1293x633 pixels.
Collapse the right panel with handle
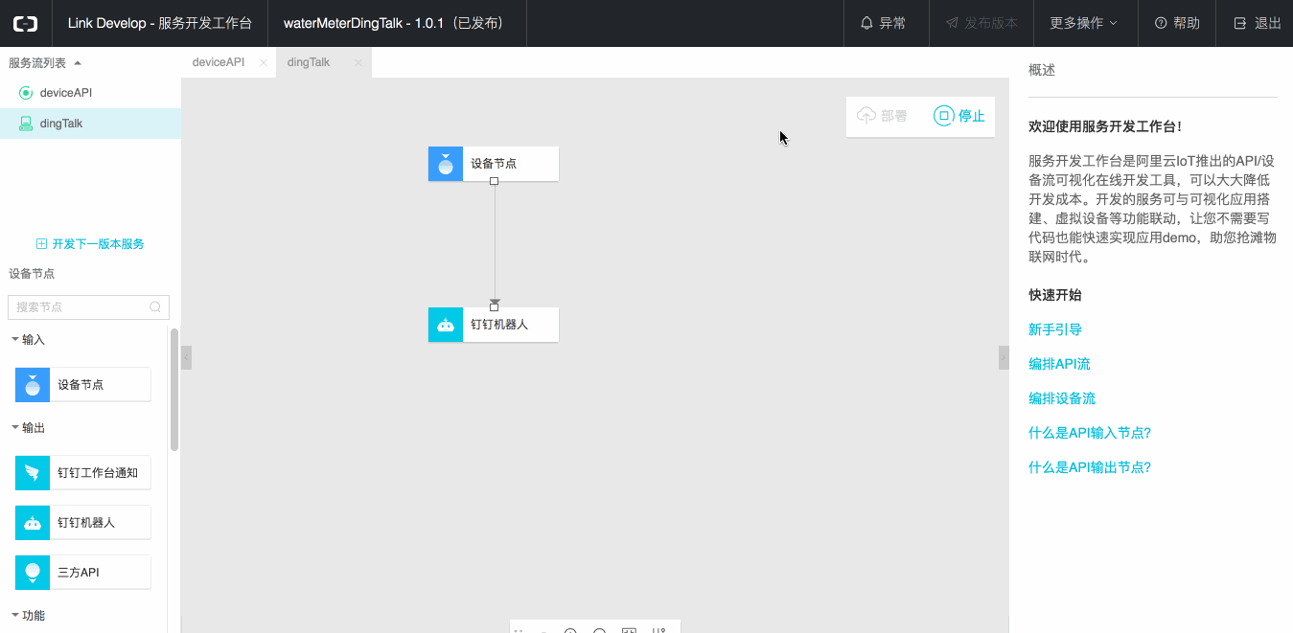(1004, 358)
